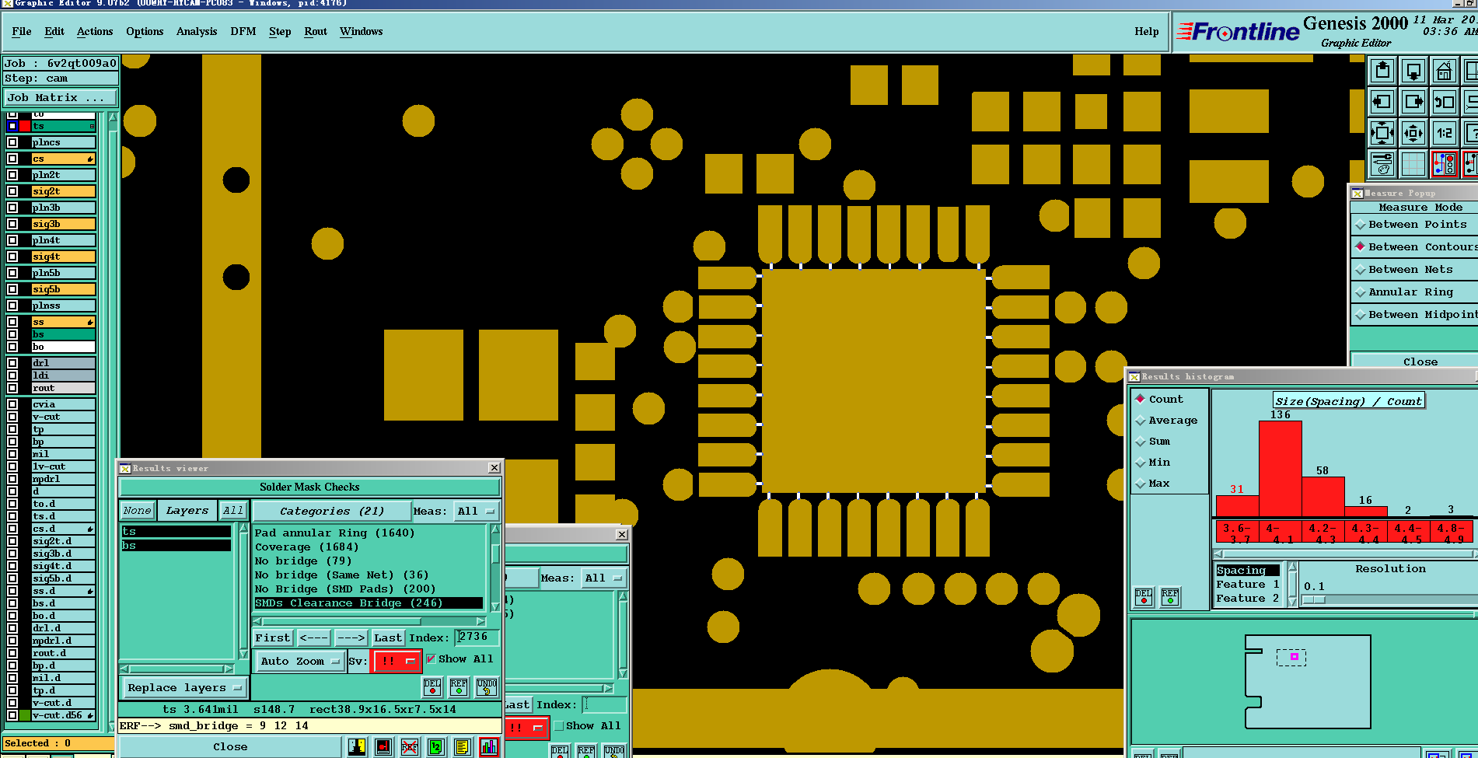Select Average option in histogram
The image size is (1478, 758).
[1167, 421]
